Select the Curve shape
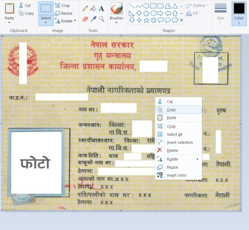Image resolution: width=249 pixels, height=230 pixels. click(x=139, y=6)
